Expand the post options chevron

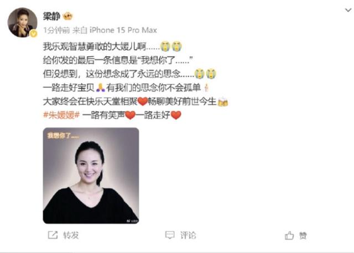pos(348,10)
